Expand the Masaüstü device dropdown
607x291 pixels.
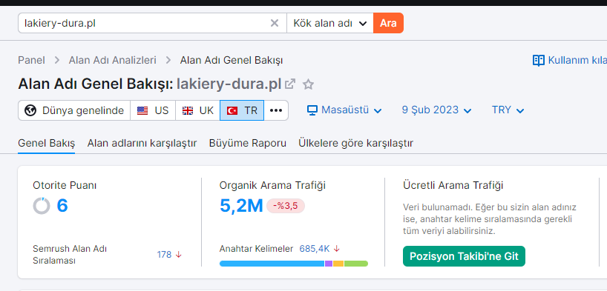[x=344, y=110]
